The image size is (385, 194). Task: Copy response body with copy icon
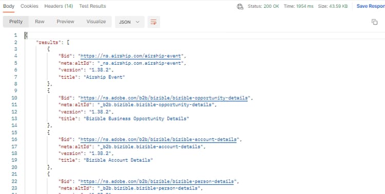(374, 22)
